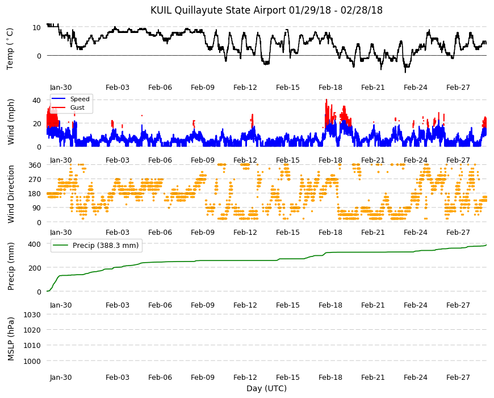Click the blue Speed legend line

point(58,99)
